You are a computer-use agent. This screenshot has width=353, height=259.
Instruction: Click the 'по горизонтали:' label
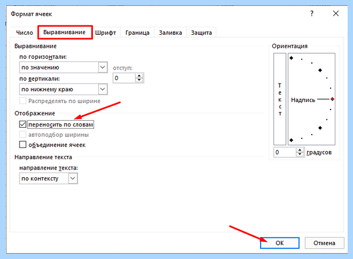click(43, 57)
